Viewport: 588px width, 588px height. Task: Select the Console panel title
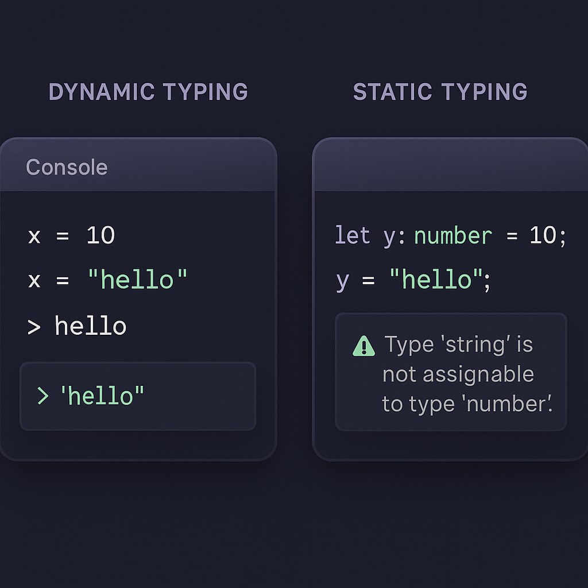tap(67, 167)
